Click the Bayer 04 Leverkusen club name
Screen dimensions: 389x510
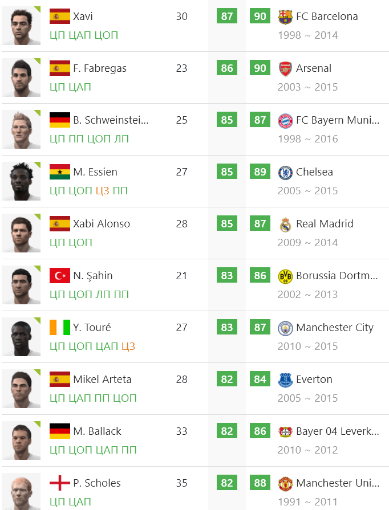[x=337, y=431]
